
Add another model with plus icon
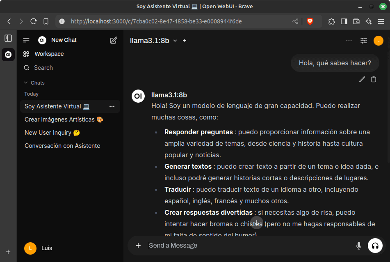[185, 41]
